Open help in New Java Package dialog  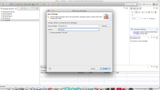[x=50, y=69]
